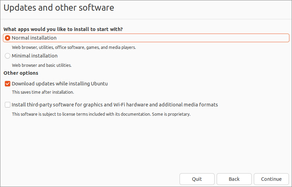Viewport: 292px width, 187px height.
Task: Click the third-party software for graphics label
Action: coord(115,105)
